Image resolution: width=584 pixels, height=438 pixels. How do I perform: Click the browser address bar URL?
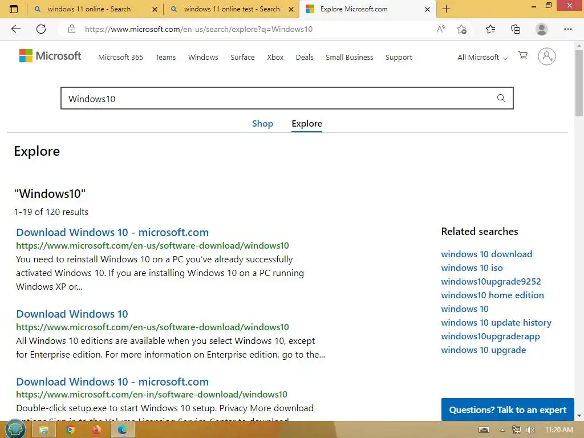(x=198, y=29)
